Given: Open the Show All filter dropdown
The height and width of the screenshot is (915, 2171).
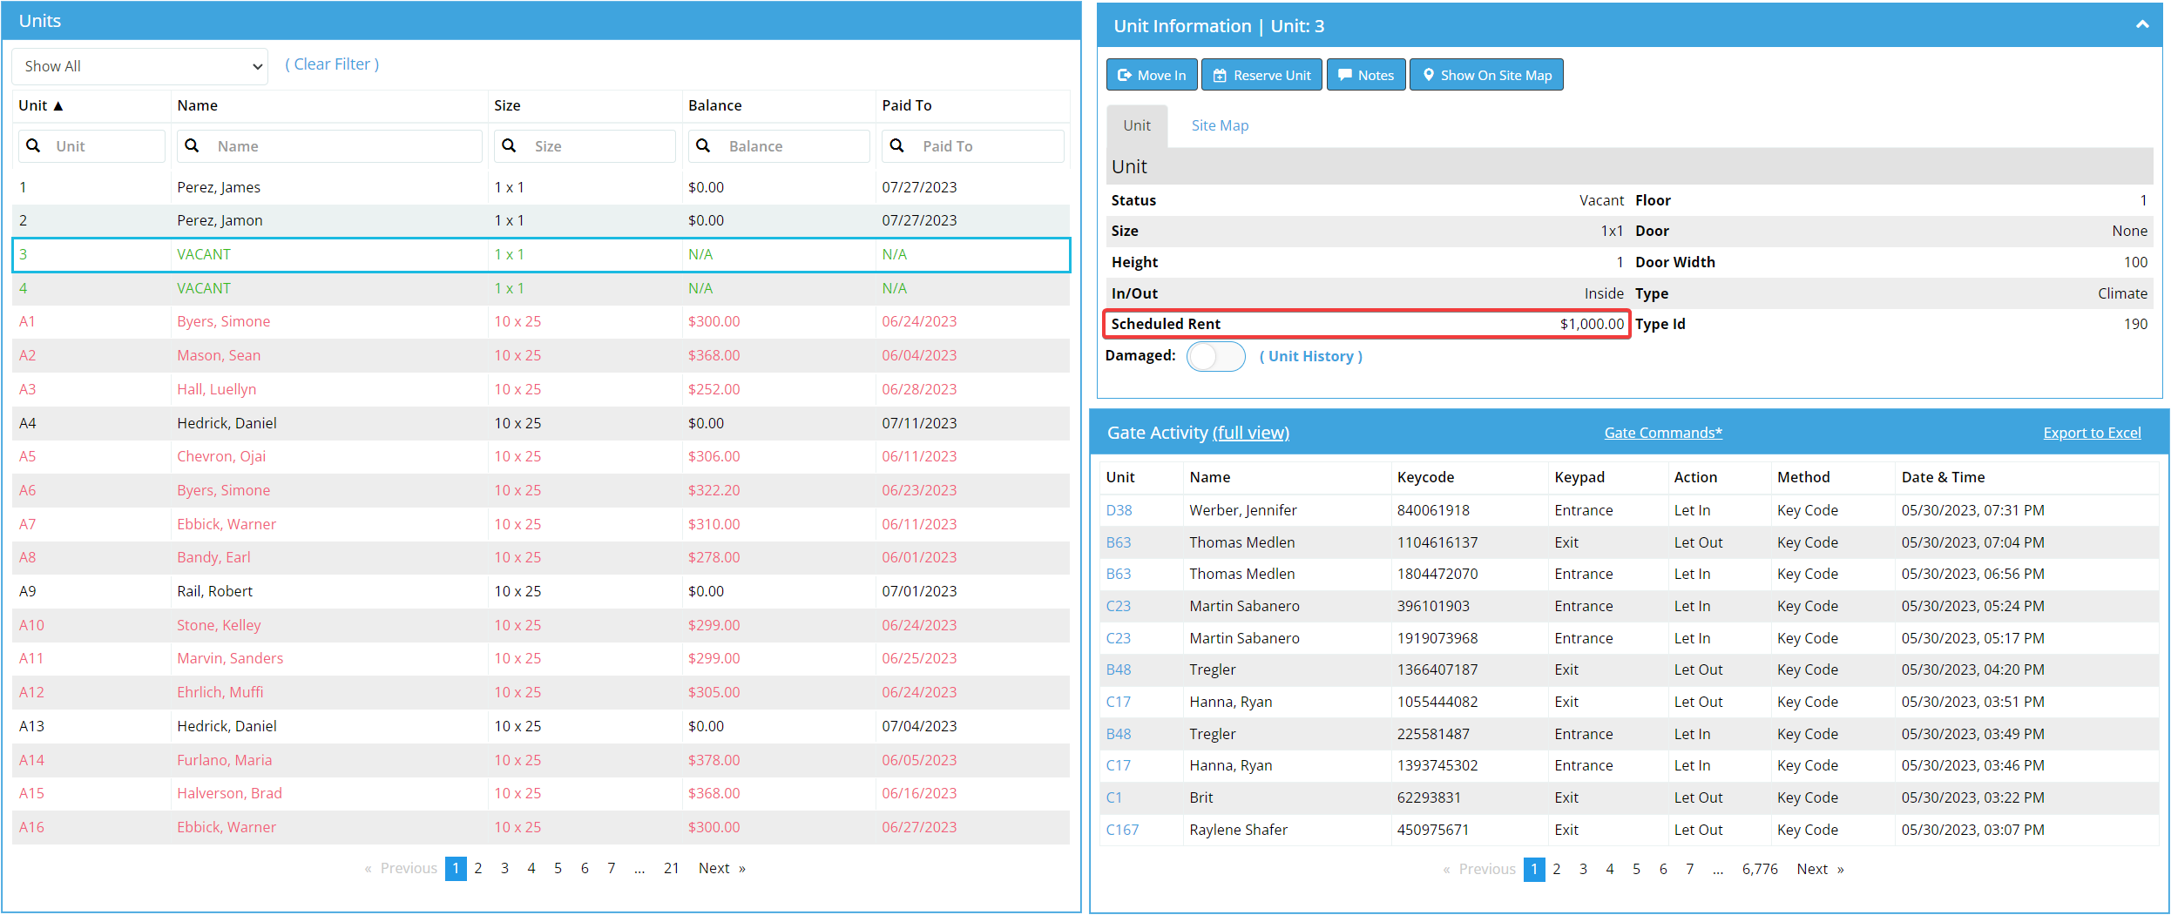Looking at the screenshot, I should 139,66.
